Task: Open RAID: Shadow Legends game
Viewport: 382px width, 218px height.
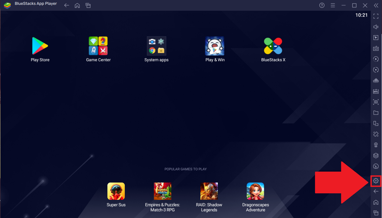Action: pyautogui.click(x=209, y=191)
